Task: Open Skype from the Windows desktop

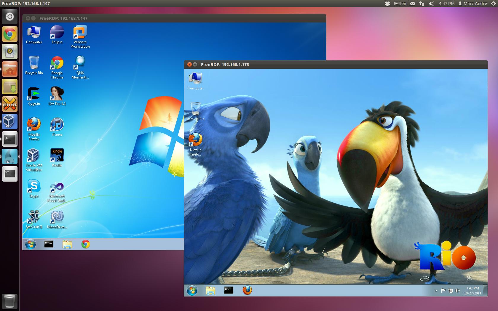Action: [34, 186]
